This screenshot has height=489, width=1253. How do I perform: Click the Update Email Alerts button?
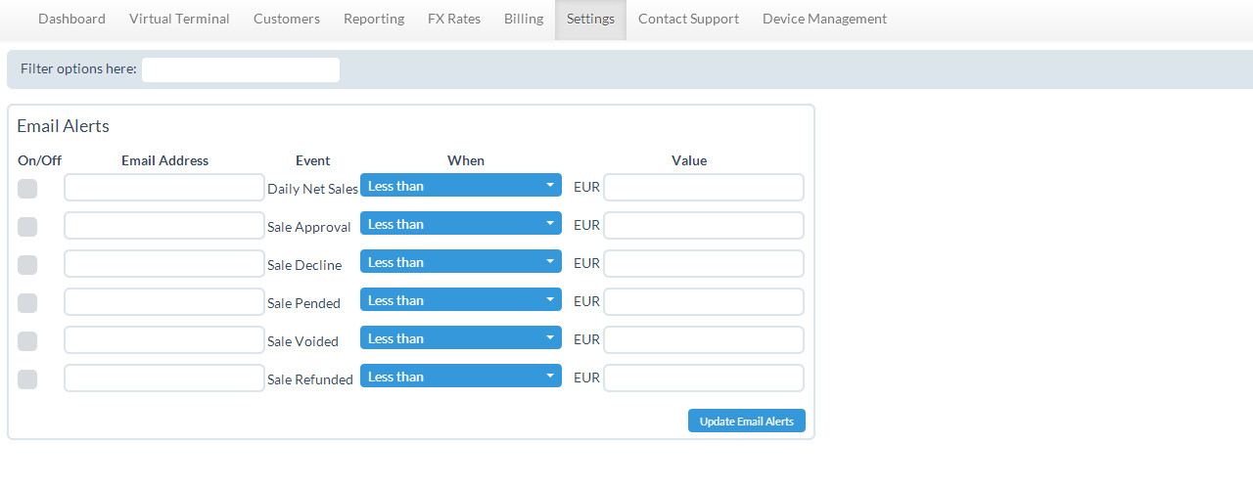746,421
